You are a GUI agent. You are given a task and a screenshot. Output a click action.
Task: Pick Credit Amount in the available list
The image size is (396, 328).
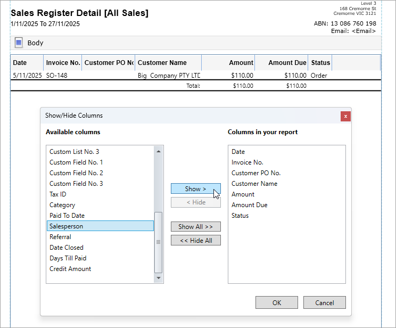click(x=70, y=269)
